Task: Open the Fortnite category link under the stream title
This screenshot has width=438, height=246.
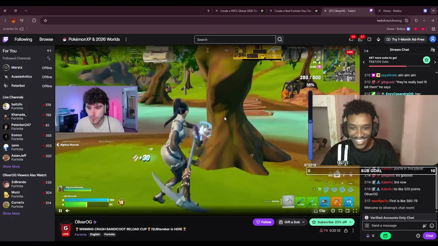Action: coord(80,235)
